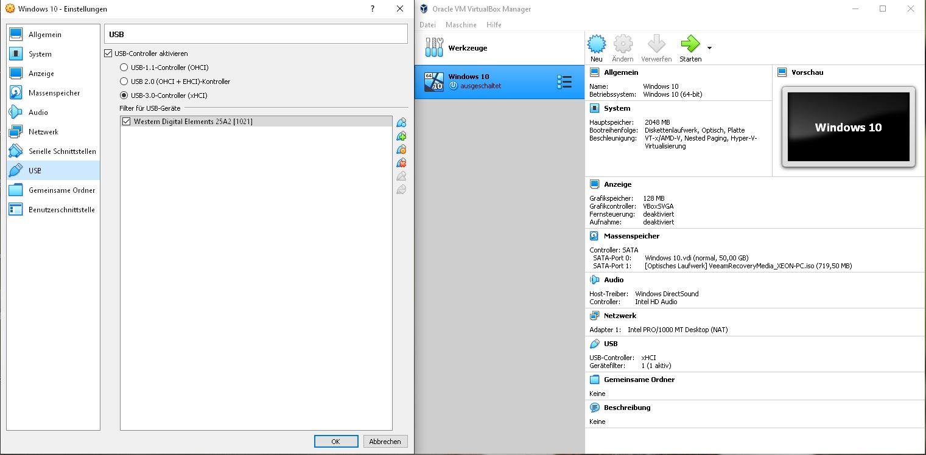Add USB filter from connected device

pyautogui.click(x=401, y=136)
